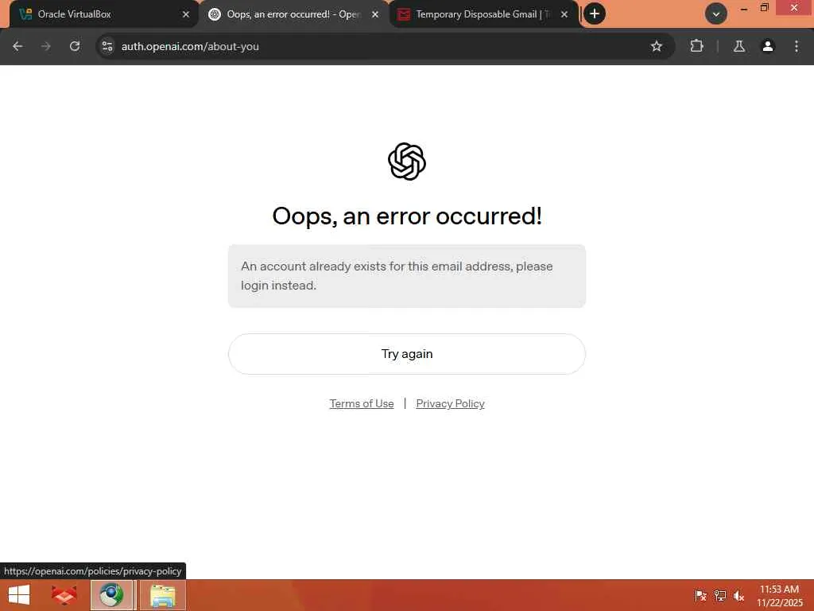Click the Temporary Disposable Gmail tab favicon

point(403,14)
